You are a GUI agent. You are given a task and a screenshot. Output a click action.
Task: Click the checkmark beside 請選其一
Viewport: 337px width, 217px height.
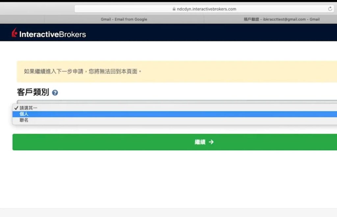[x=16, y=108]
